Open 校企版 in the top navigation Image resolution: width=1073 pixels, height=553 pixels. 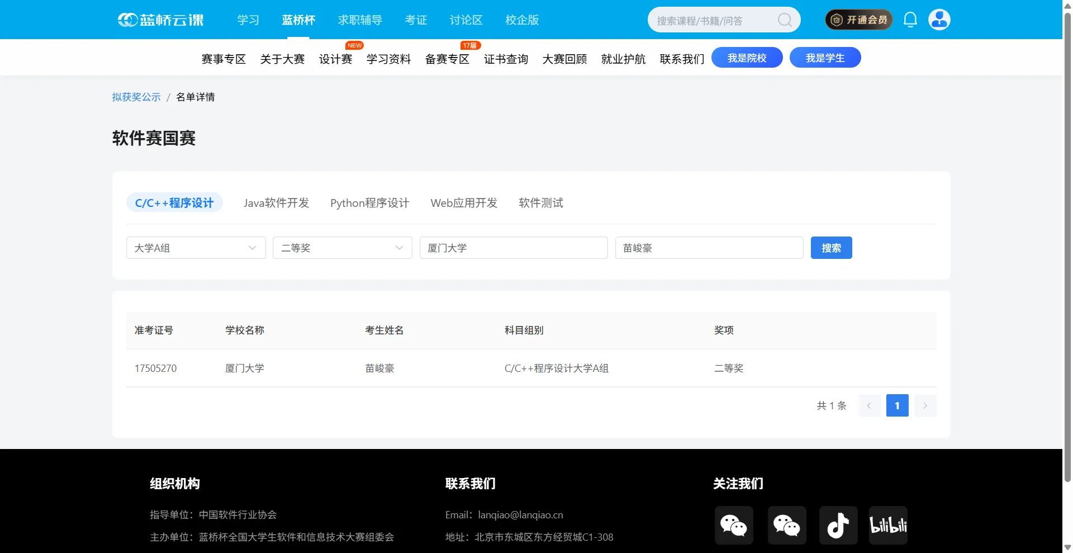tap(522, 20)
